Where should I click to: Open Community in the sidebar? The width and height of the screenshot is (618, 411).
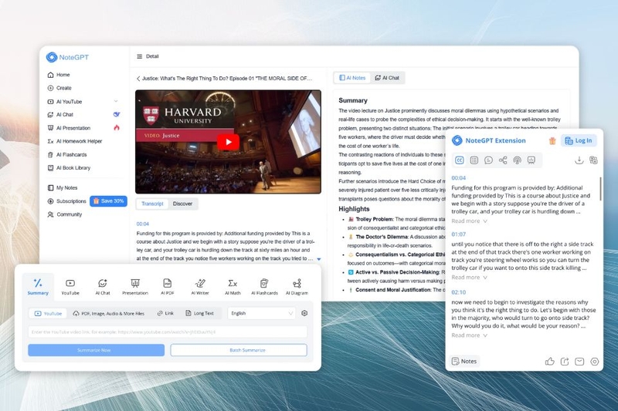tap(65, 214)
